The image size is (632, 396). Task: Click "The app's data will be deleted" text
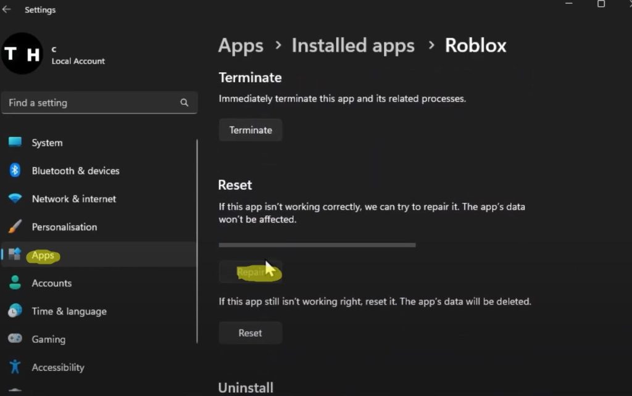click(465, 302)
